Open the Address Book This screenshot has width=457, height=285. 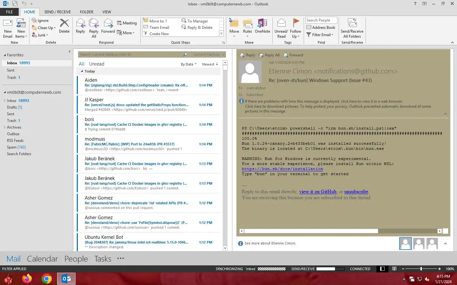(321, 28)
